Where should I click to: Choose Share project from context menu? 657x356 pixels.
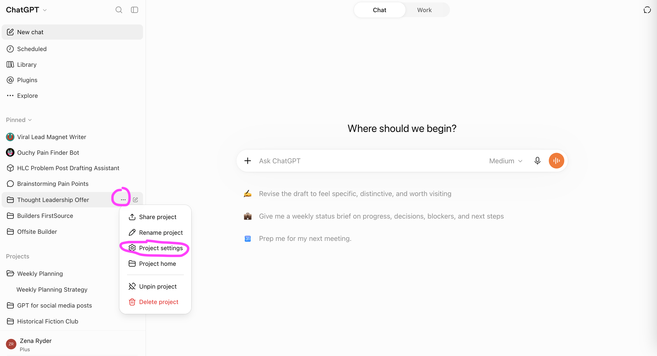(x=155, y=217)
